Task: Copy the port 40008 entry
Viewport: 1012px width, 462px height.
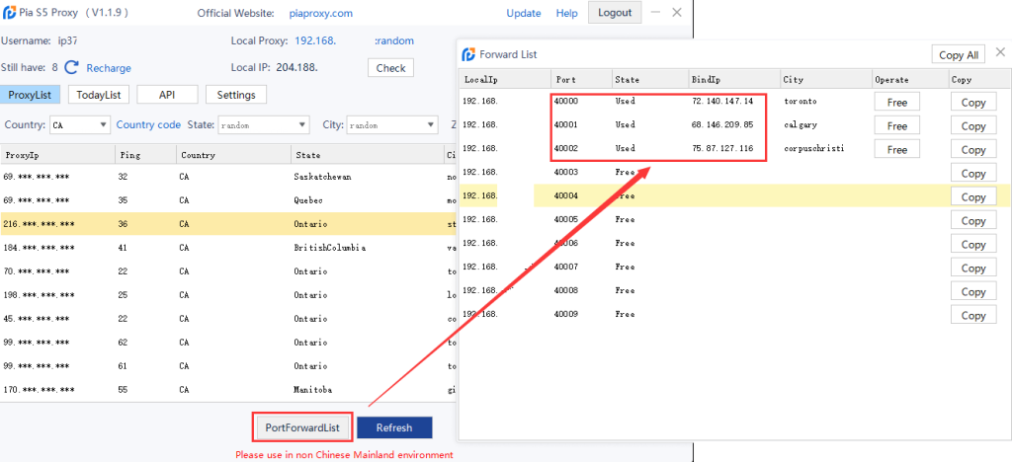Action: pyautogui.click(x=973, y=292)
